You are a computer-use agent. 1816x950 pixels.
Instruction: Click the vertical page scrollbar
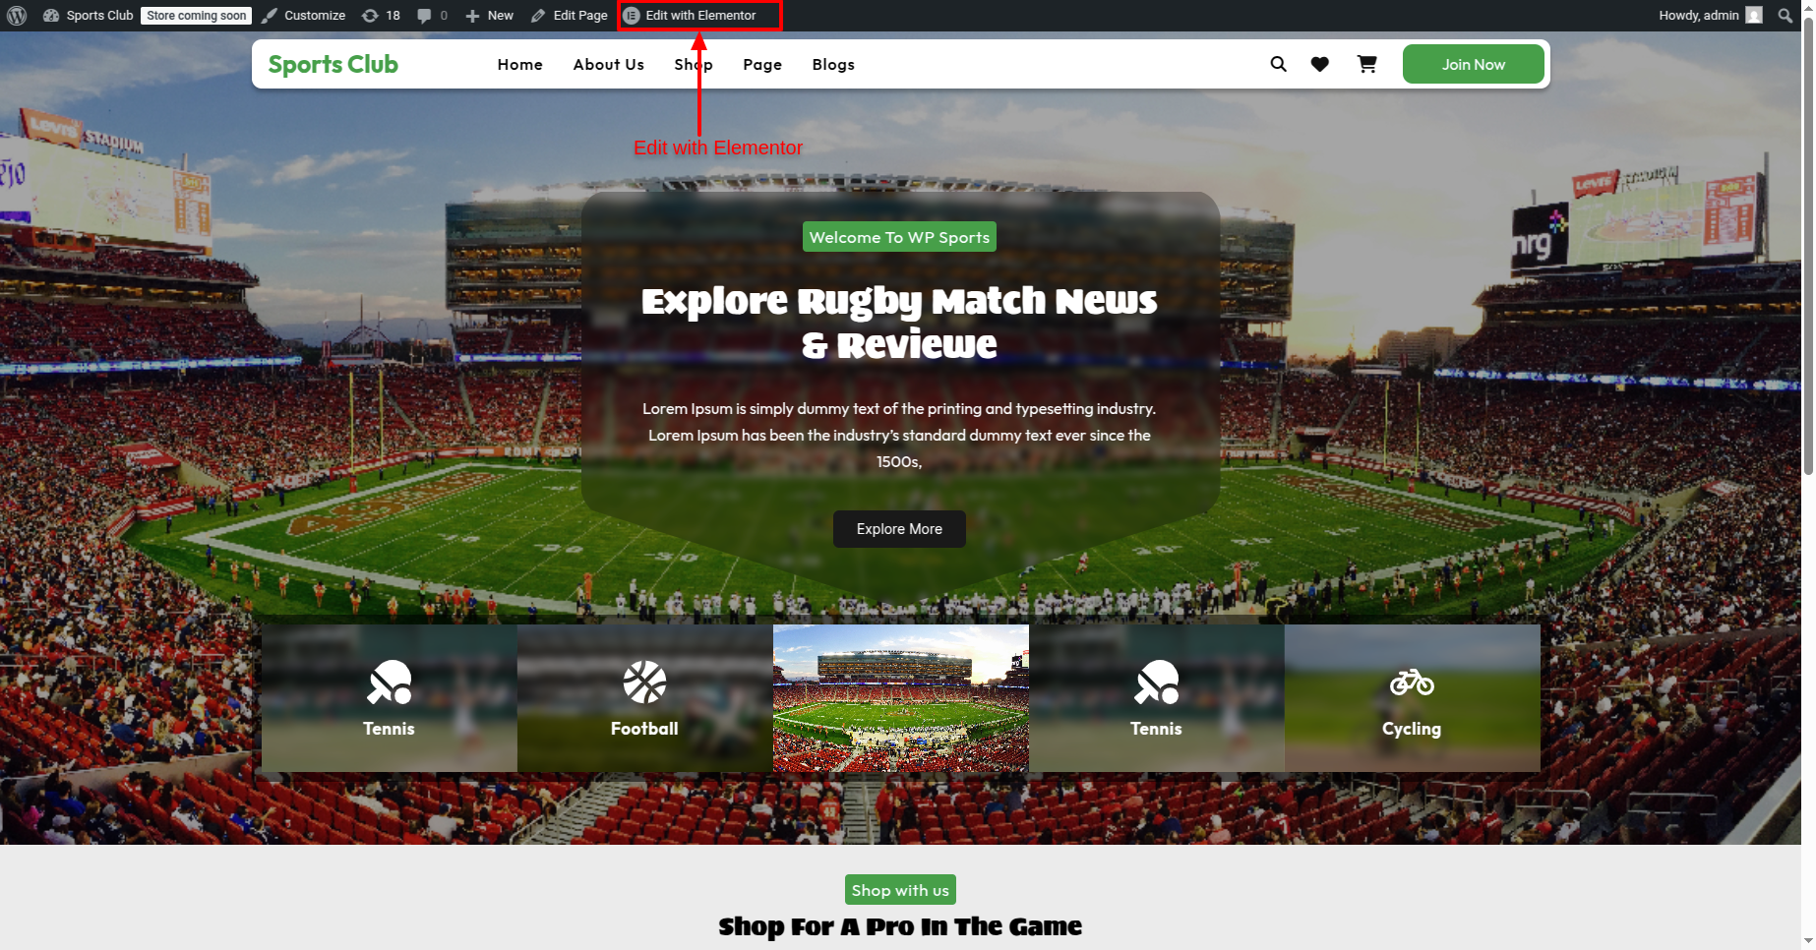point(1808,246)
